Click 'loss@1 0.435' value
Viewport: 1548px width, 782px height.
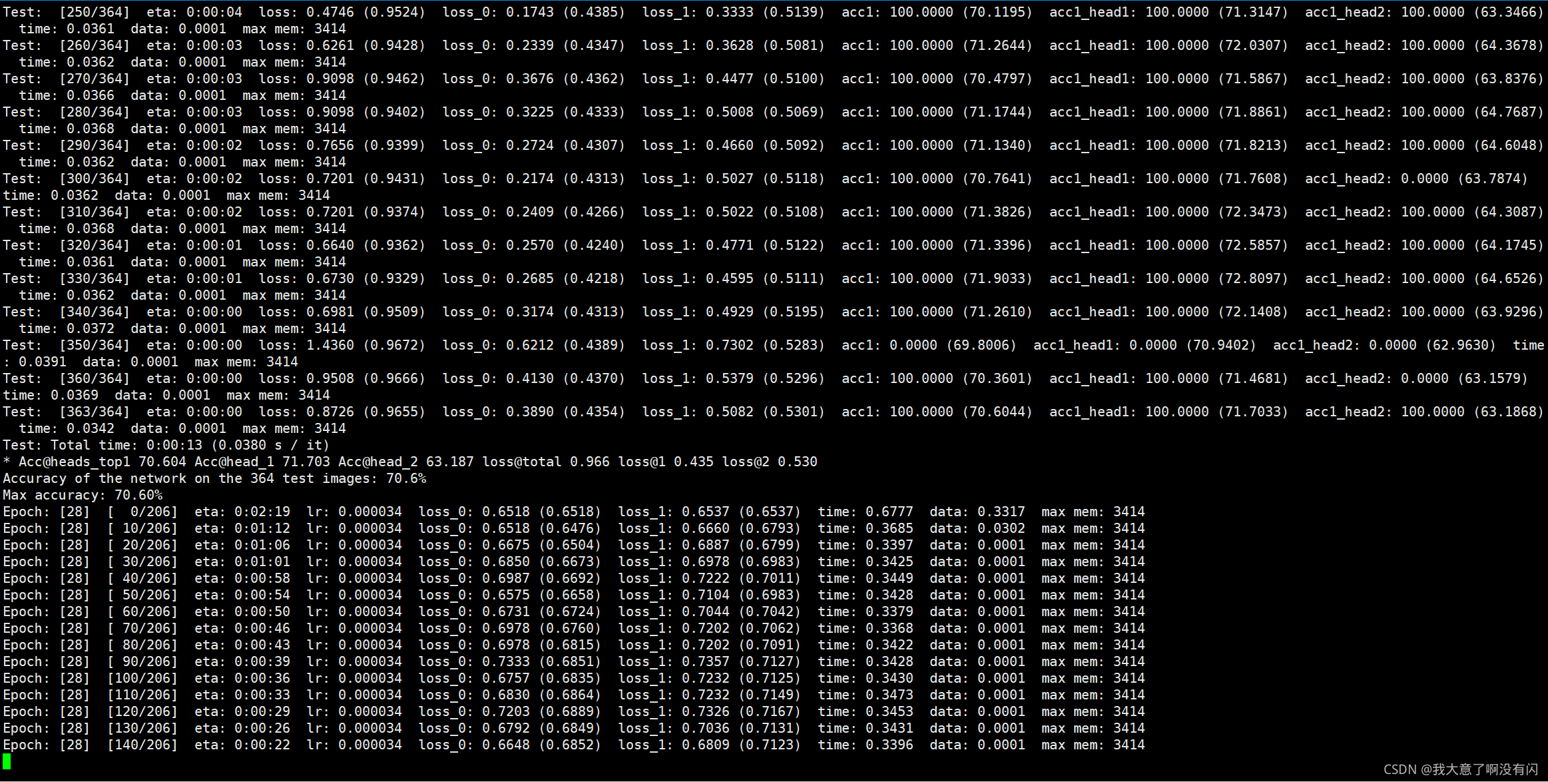pyautogui.click(x=666, y=462)
